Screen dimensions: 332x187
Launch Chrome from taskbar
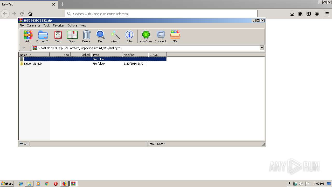click(47, 184)
